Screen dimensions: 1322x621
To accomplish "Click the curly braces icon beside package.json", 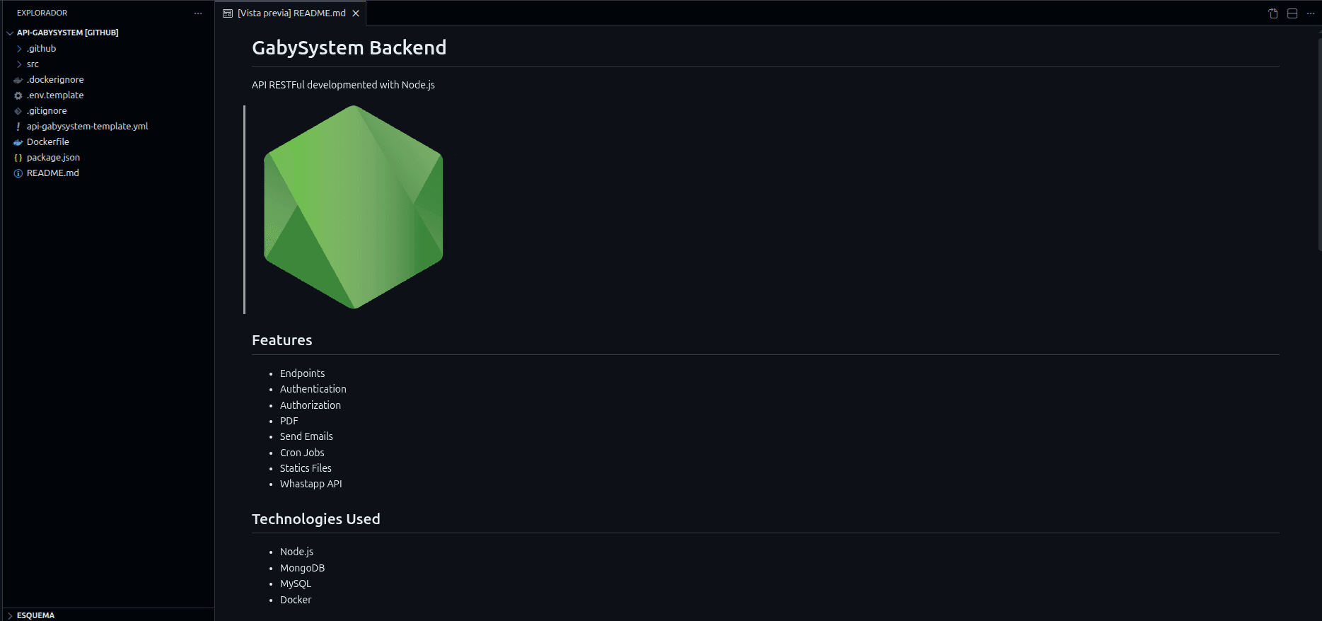I will coord(18,157).
